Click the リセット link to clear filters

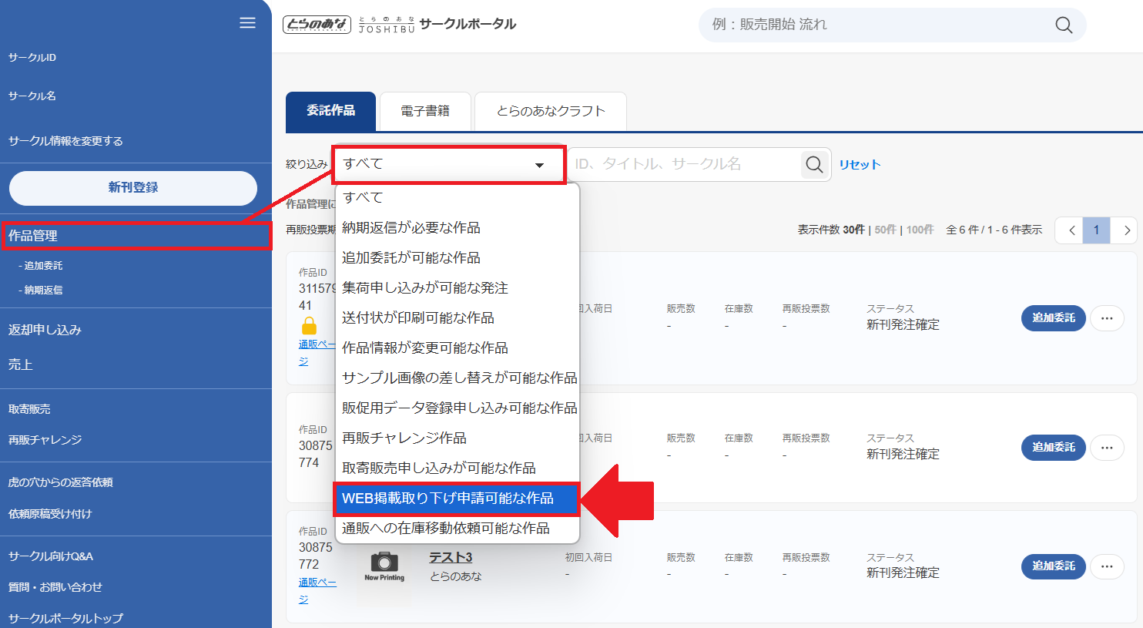click(x=860, y=164)
